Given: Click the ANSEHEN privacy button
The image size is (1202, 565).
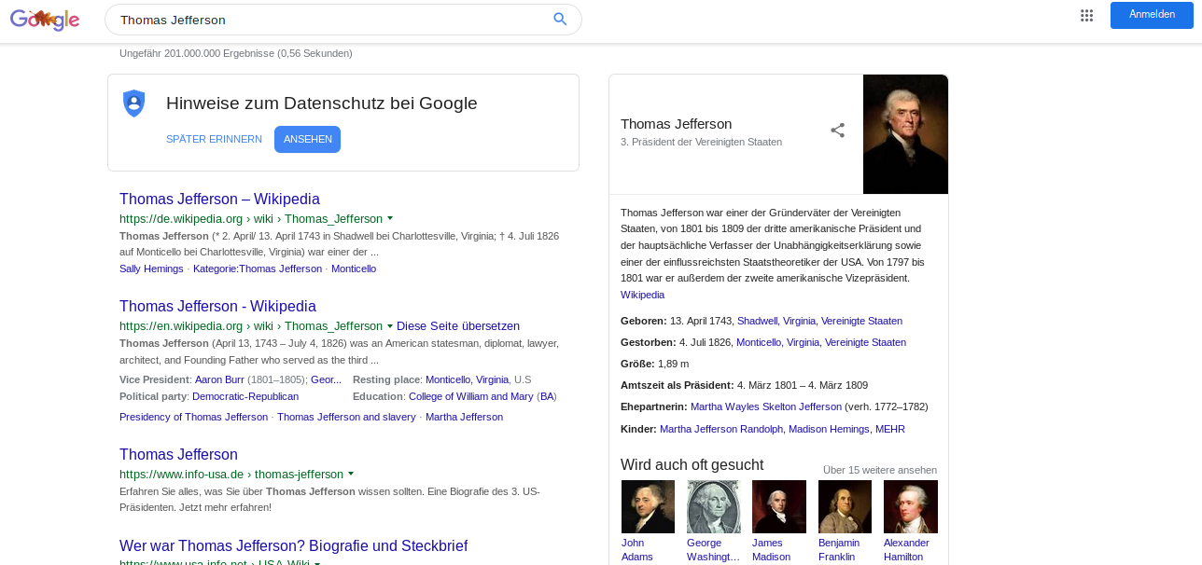Looking at the screenshot, I should coord(307,139).
